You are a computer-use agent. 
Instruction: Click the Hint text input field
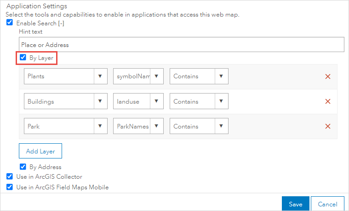pyautogui.click(x=182, y=45)
